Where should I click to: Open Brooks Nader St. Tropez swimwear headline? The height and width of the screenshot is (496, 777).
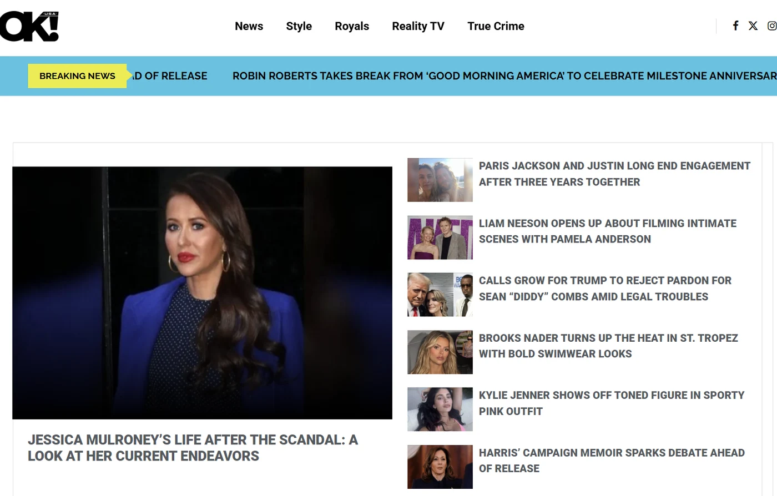click(608, 346)
